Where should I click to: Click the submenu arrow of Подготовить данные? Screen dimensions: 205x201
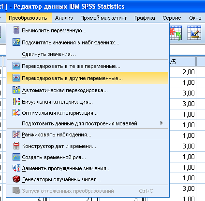[161, 123]
